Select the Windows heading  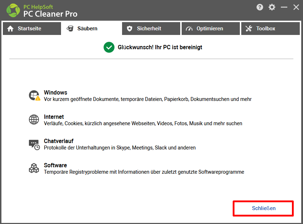[55, 92]
